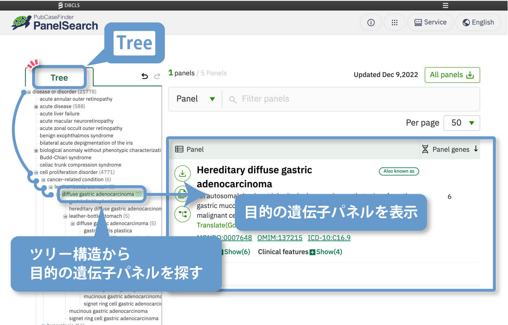Select hereditary diffuse gastric adenocarcinoma tree item
Viewport: 508px width, 325px height.
(115, 209)
